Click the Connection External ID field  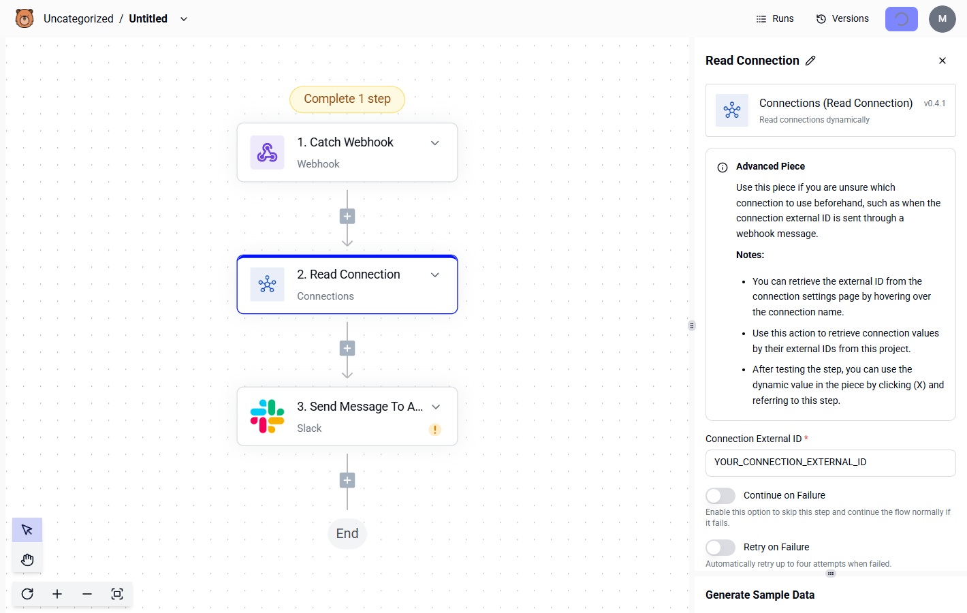coord(830,462)
